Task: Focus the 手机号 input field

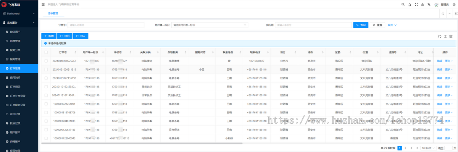Action: [313, 25]
